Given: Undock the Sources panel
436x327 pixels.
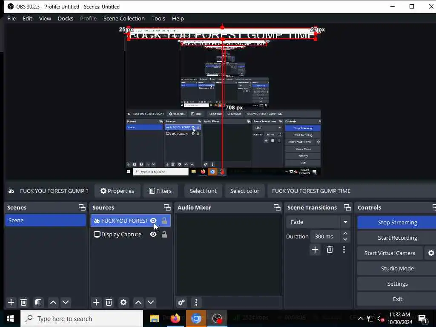Looking at the screenshot, I should point(167,207).
